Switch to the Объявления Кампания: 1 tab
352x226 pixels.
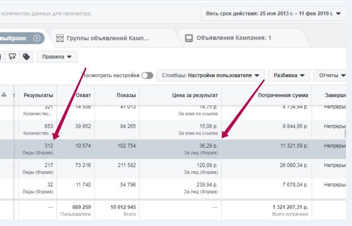244,38
